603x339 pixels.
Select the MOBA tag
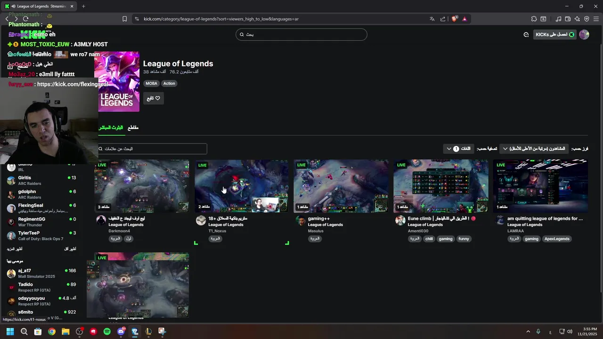coord(151,83)
